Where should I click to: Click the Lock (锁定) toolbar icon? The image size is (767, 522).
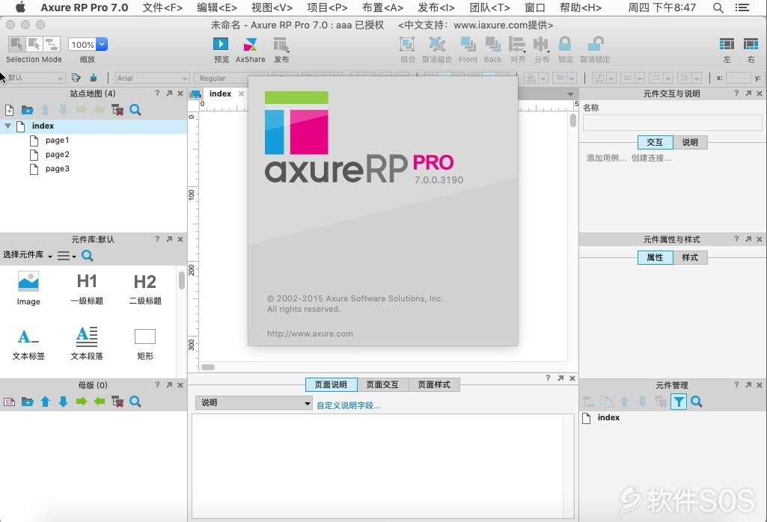[565, 44]
